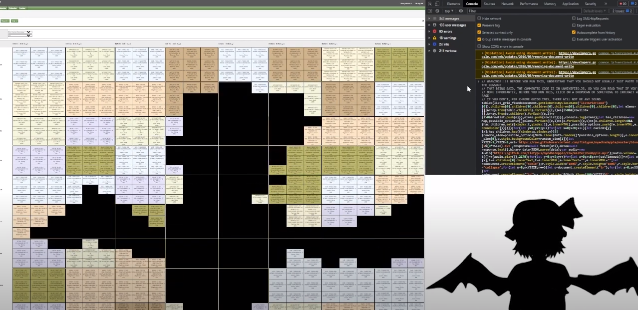
Task: Select the 24 info sidebar row
Action: (x=450, y=44)
